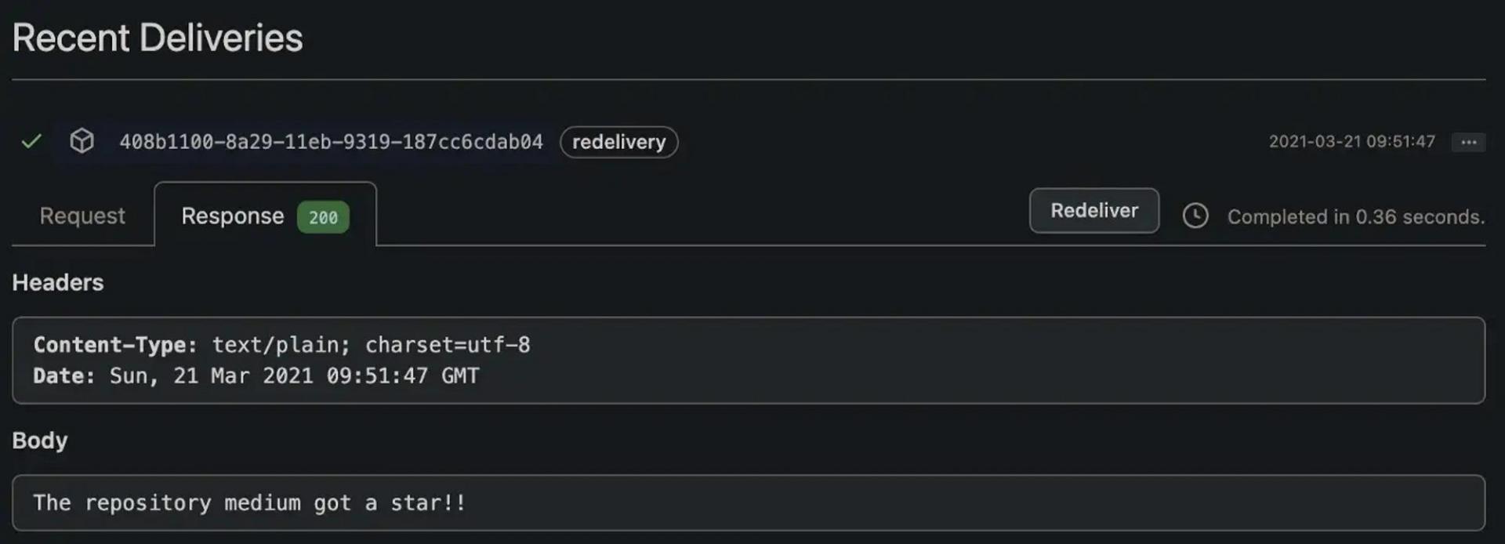Click the clock icon near completion time

pyautogui.click(x=1195, y=216)
